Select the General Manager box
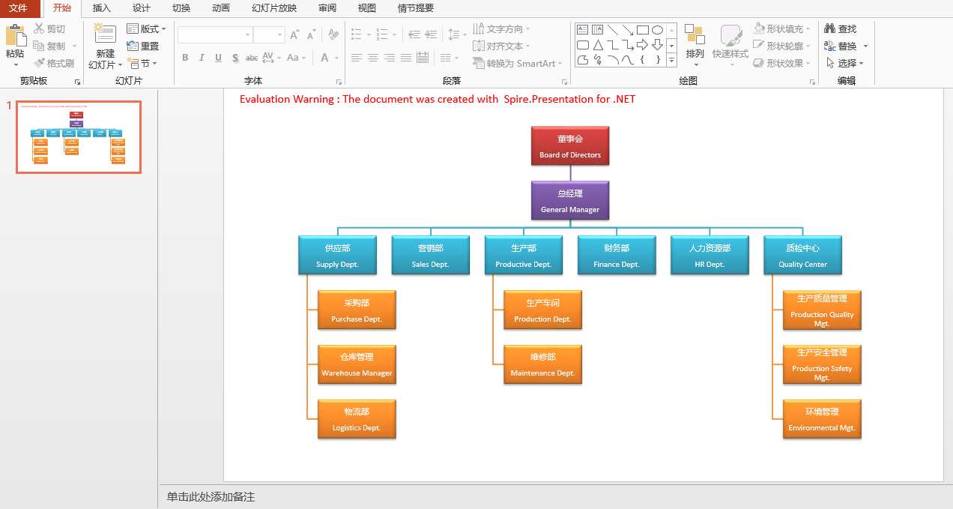 point(569,201)
